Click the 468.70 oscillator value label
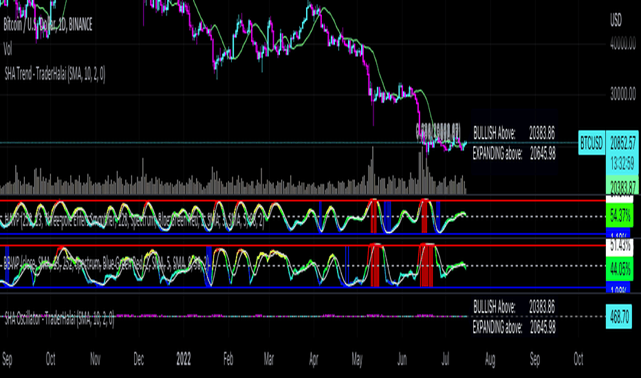Image resolution: width=641 pixels, height=378 pixels. [x=619, y=317]
